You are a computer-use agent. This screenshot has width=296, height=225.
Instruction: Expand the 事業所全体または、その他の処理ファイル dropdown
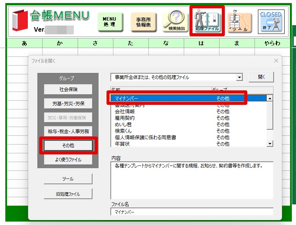(x=239, y=77)
